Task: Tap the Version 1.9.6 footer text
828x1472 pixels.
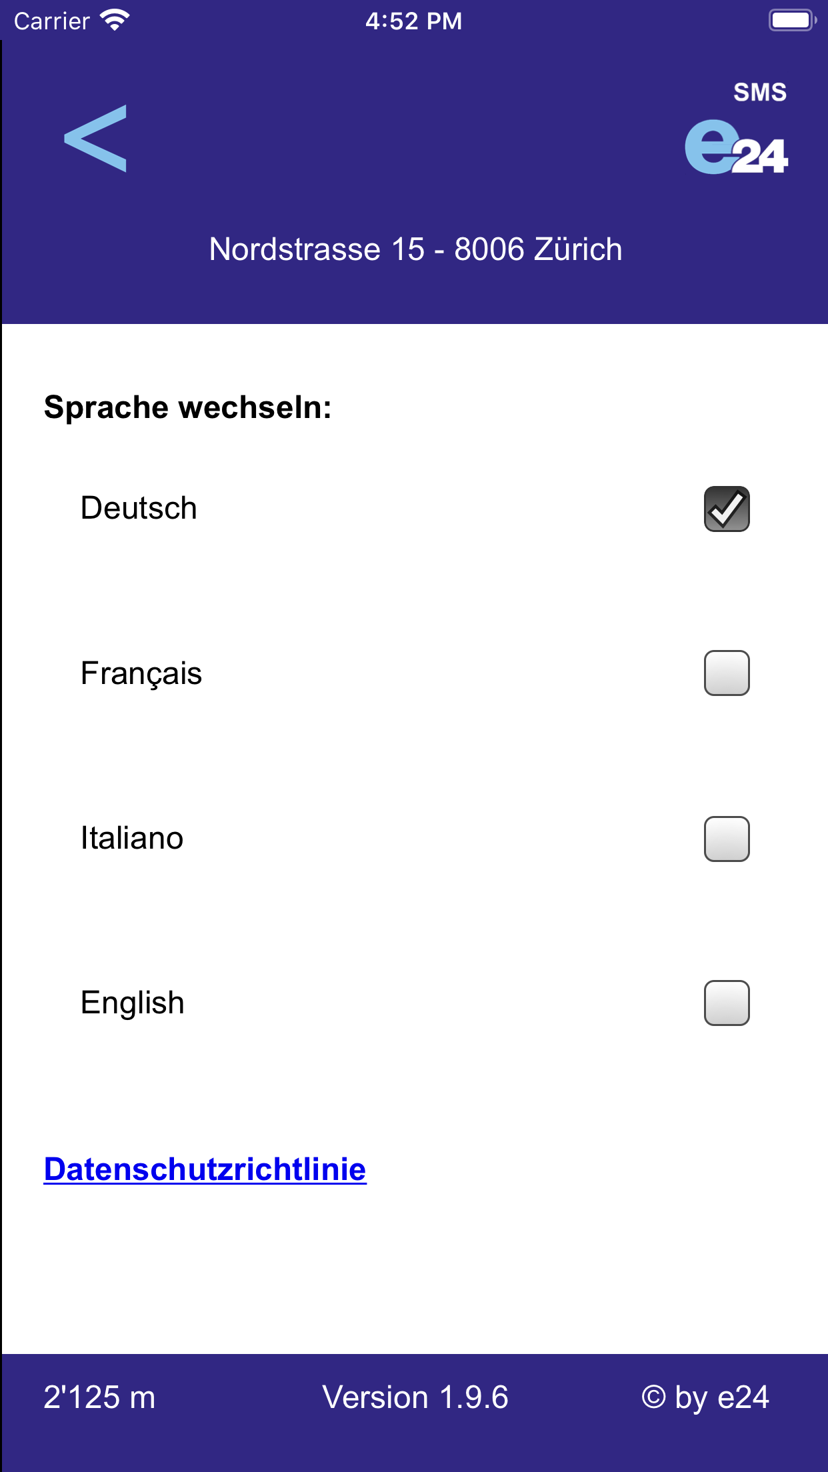Action: tap(415, 1397)
